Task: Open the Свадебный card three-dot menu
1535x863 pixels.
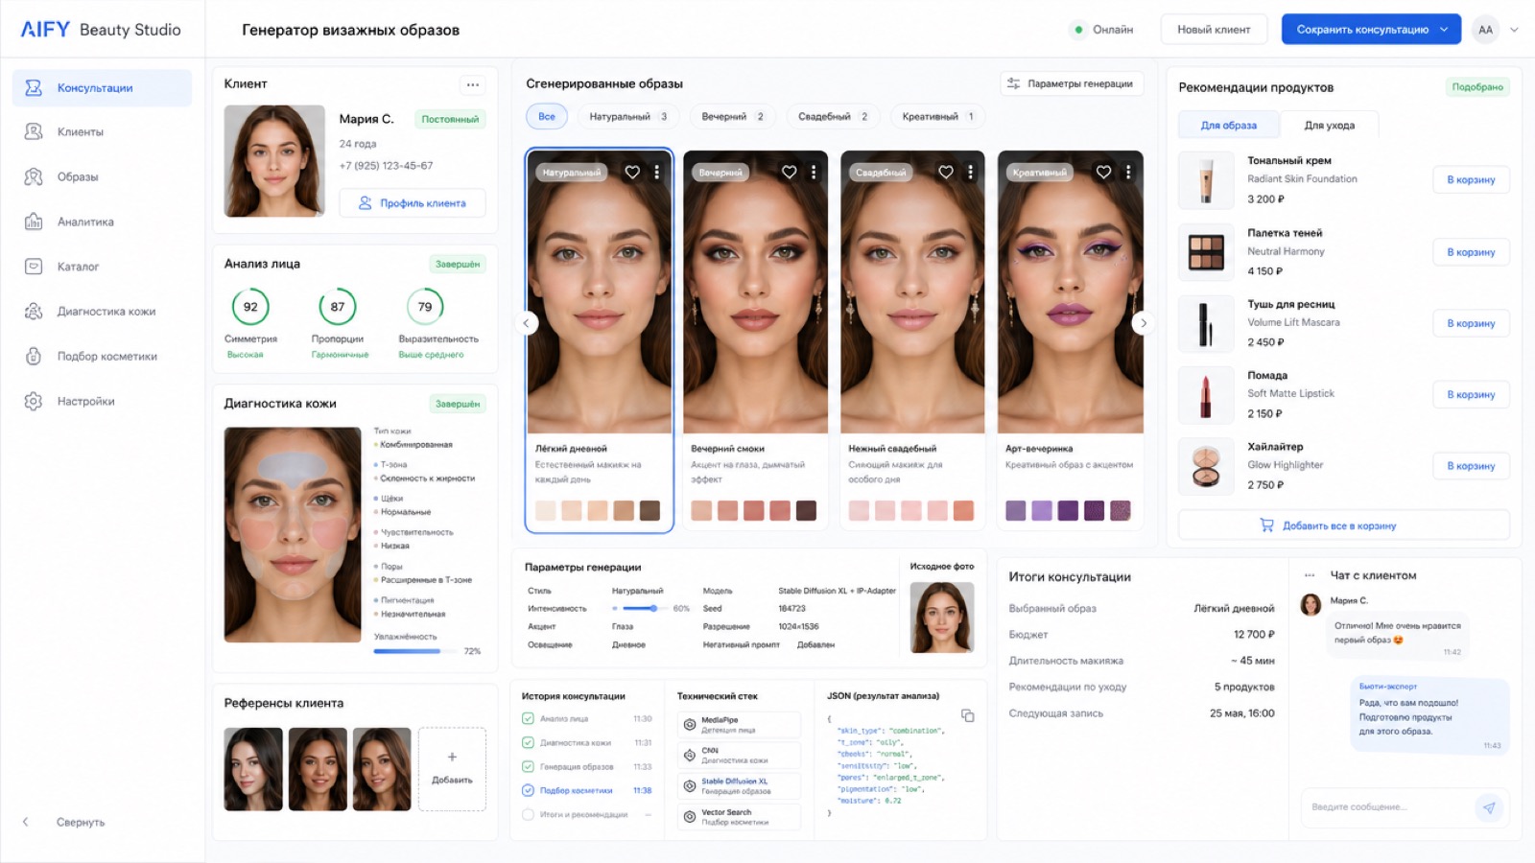Action: [970, 173]
